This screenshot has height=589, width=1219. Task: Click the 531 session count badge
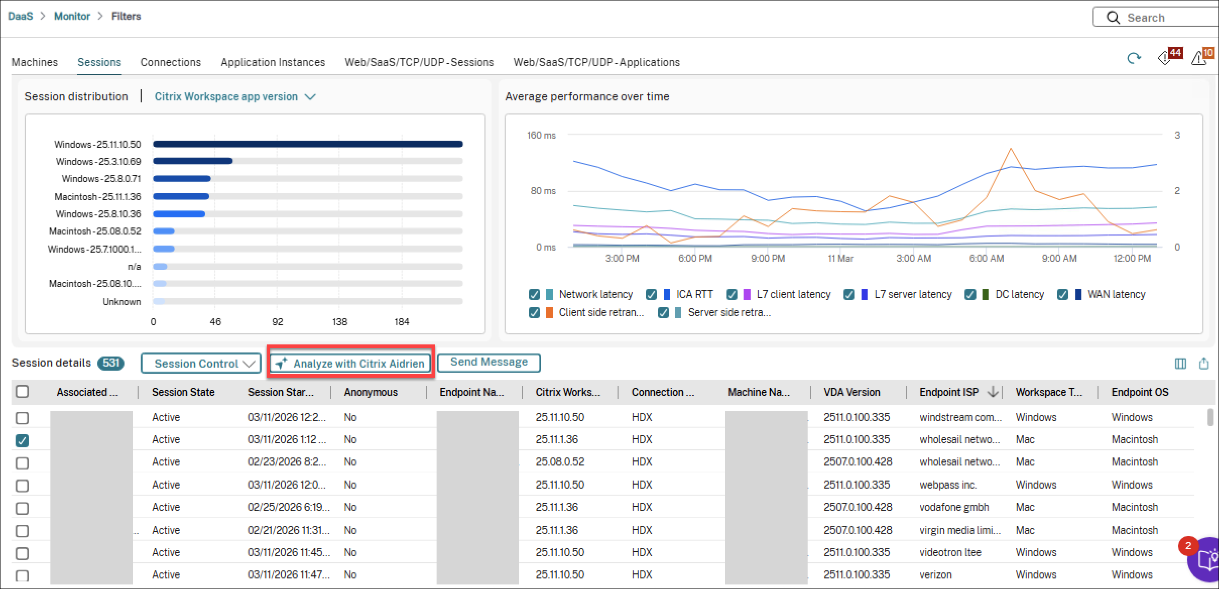coord(111,363)
